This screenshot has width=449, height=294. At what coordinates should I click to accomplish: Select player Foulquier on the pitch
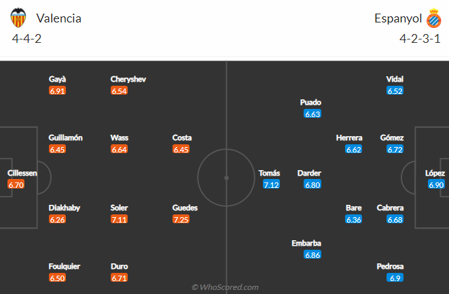coord(65,267)
